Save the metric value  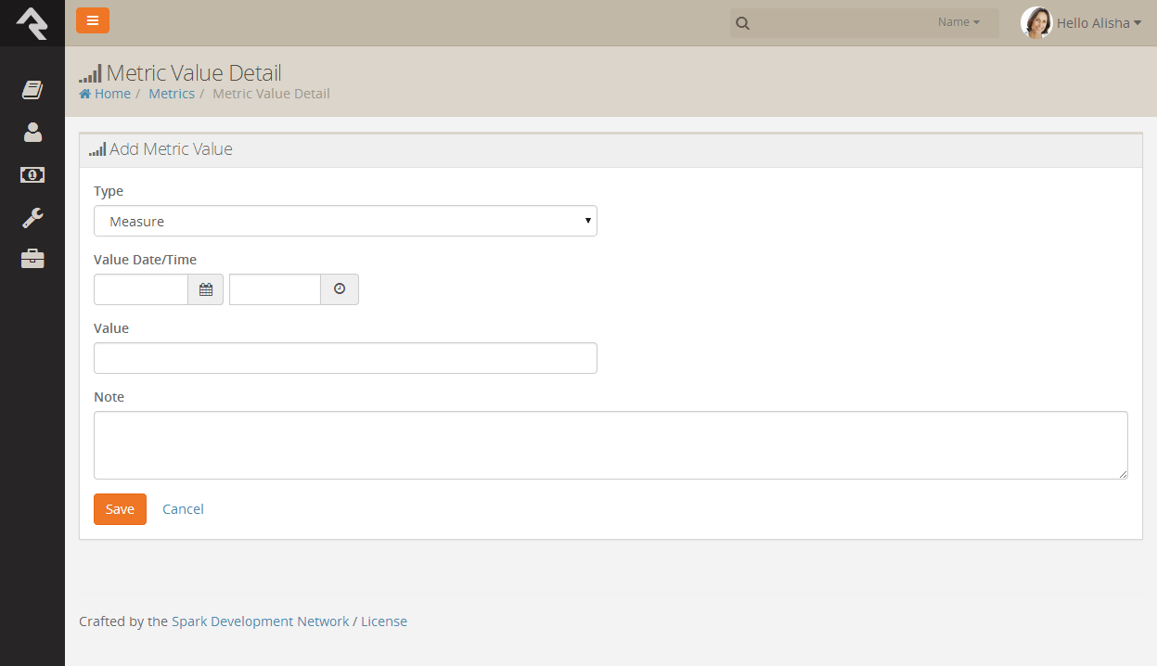click(x=120, y=509)
